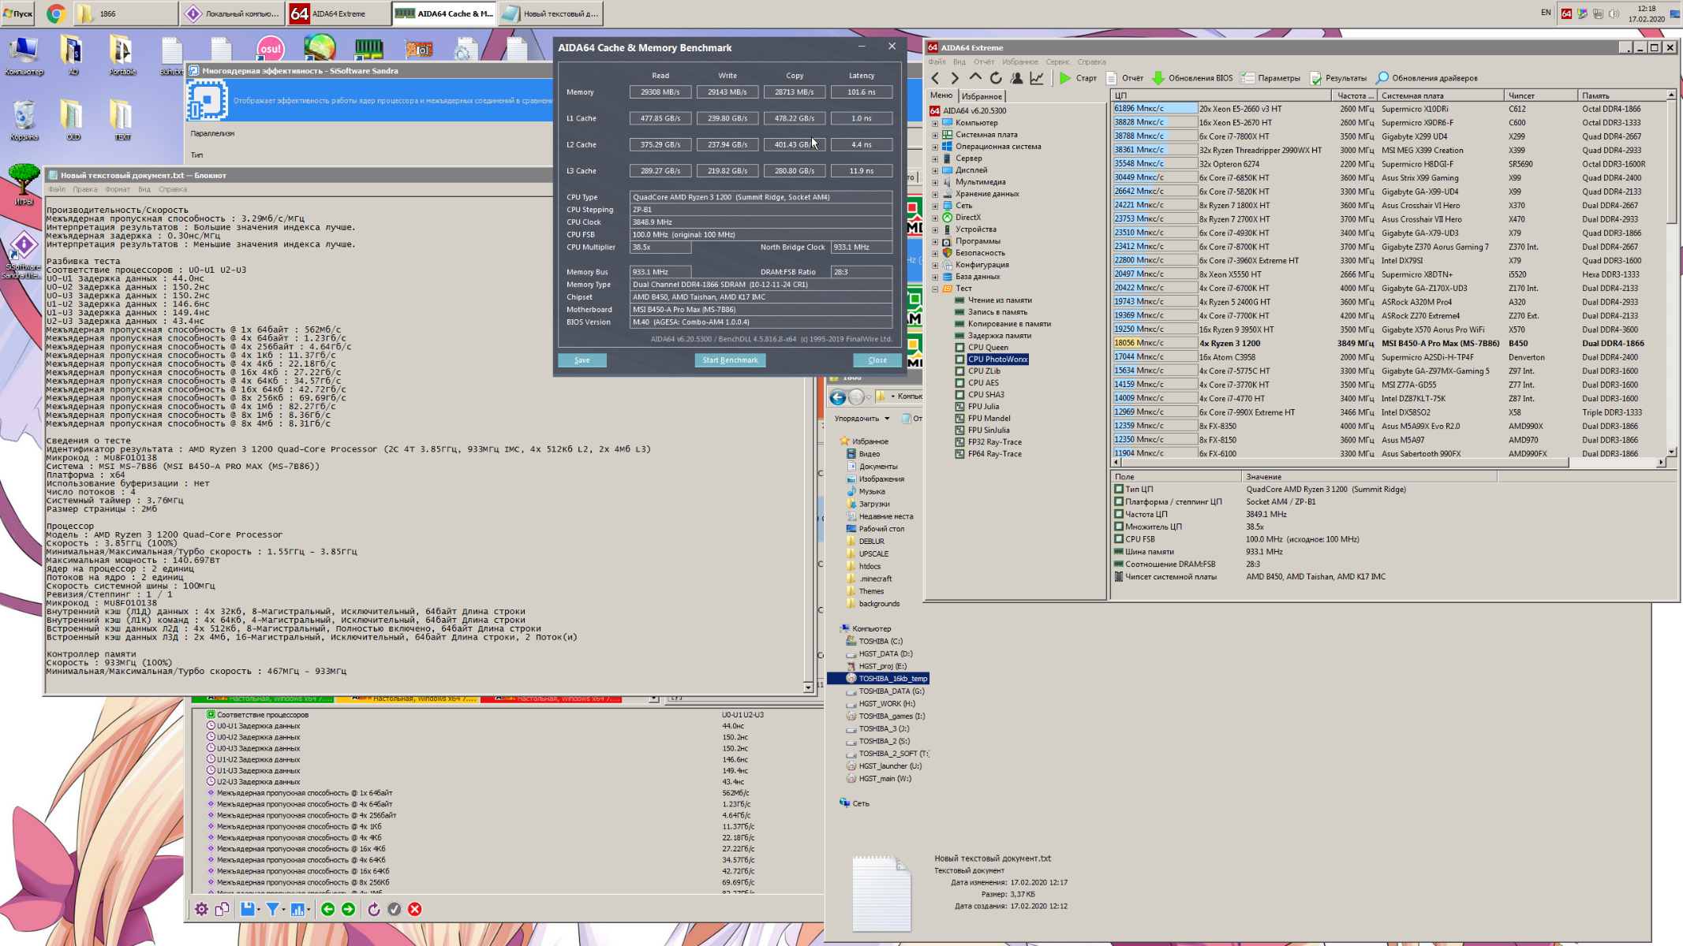This screenshot has height=946, width=1683.
Task: Click Sandra's settings gear icon
Action: (202, 909)
